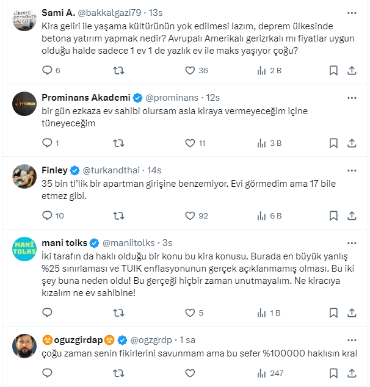Viewport: 370px width, 387px height.
Task: Open more options on Prominans Akademi's tweet
Action: pyautogui.click(x=352, y=97)
